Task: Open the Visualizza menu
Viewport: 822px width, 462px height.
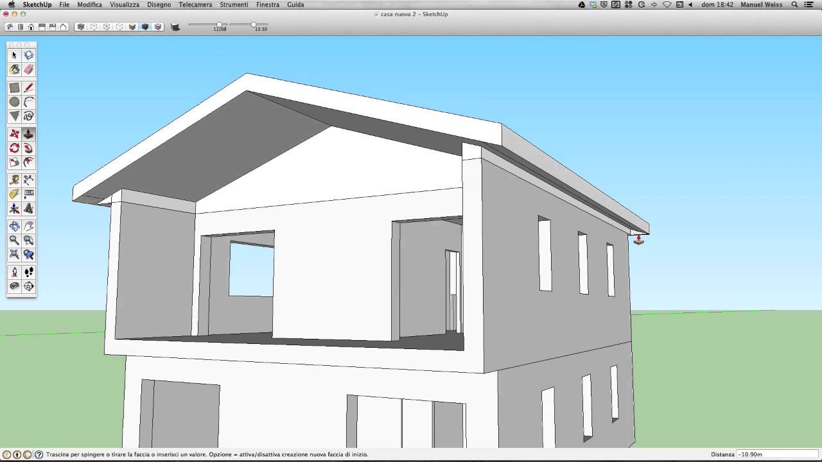Action: click(x=125, y=4)
